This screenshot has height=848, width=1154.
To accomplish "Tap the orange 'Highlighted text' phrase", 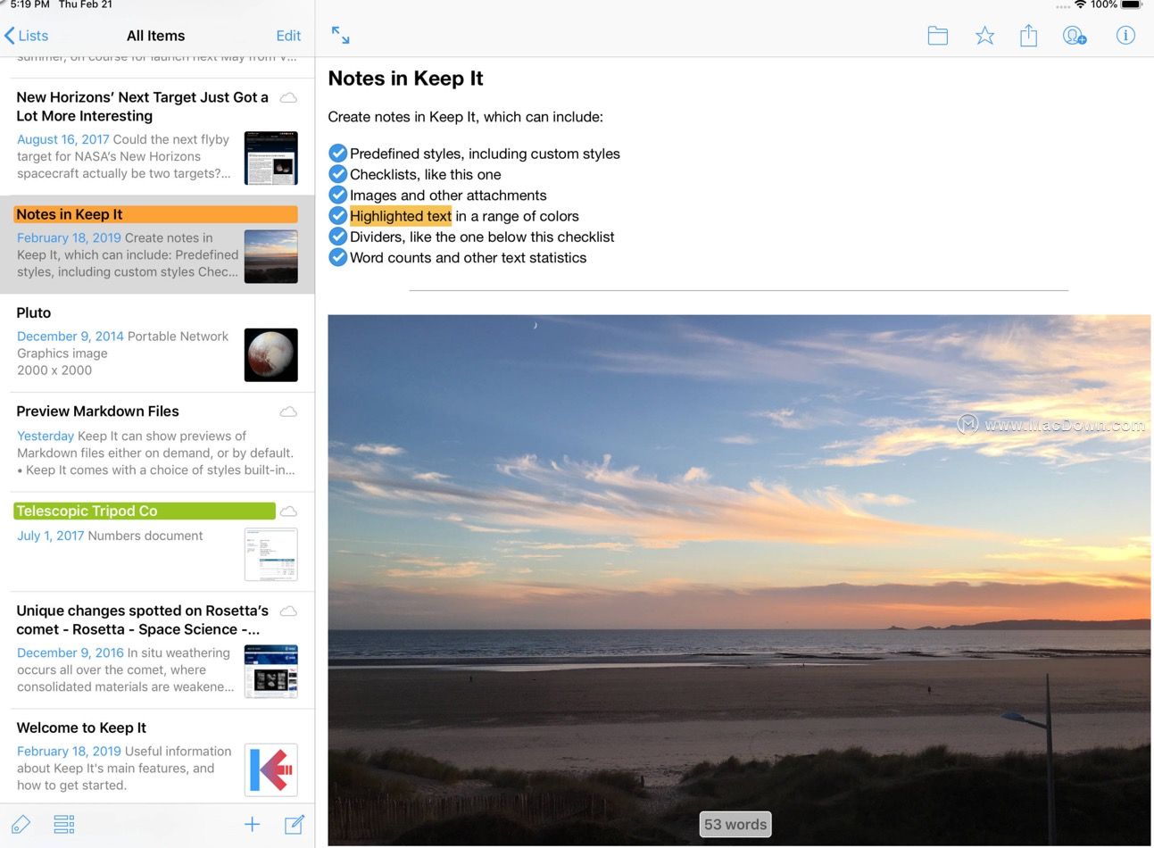I will (x=401, y=216).
